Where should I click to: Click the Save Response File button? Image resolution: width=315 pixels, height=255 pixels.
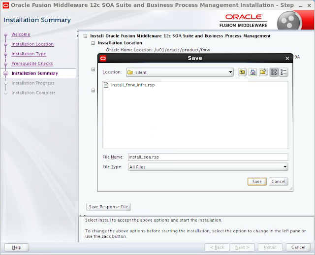pos(108,207)
